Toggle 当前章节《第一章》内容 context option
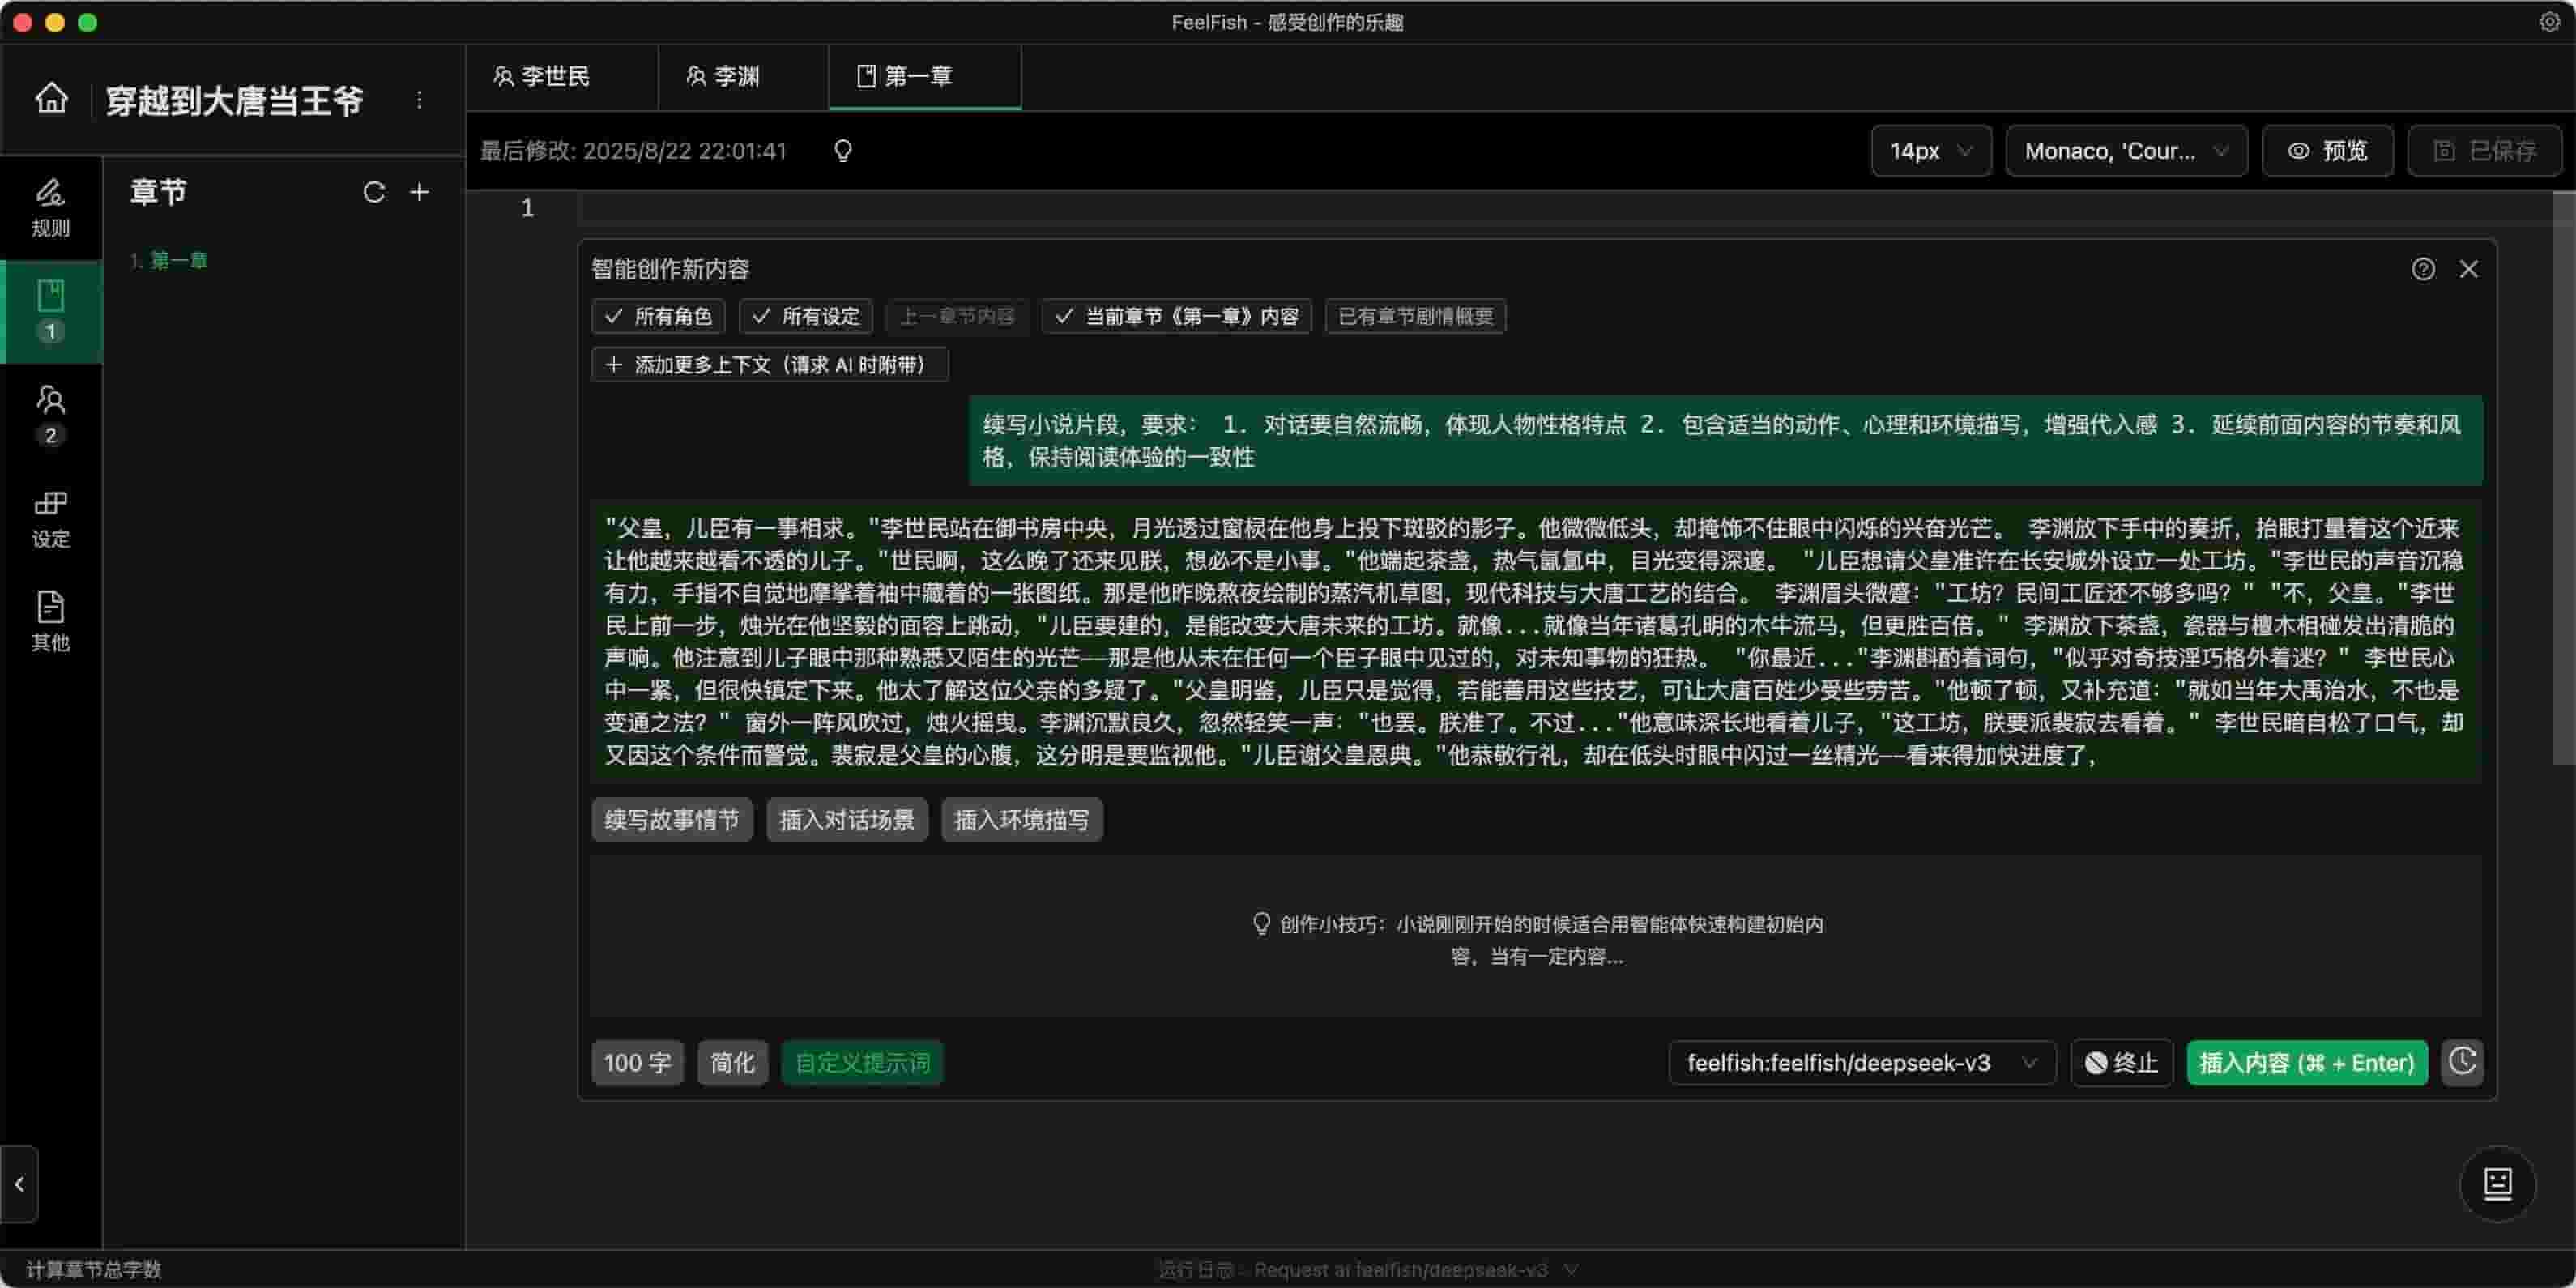Screen dimensions: 2576x1288 1176,317
